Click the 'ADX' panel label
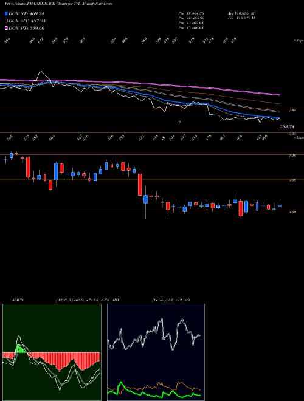Image resolution: width=304 pixels, height=401 pixels. (117, 300)
